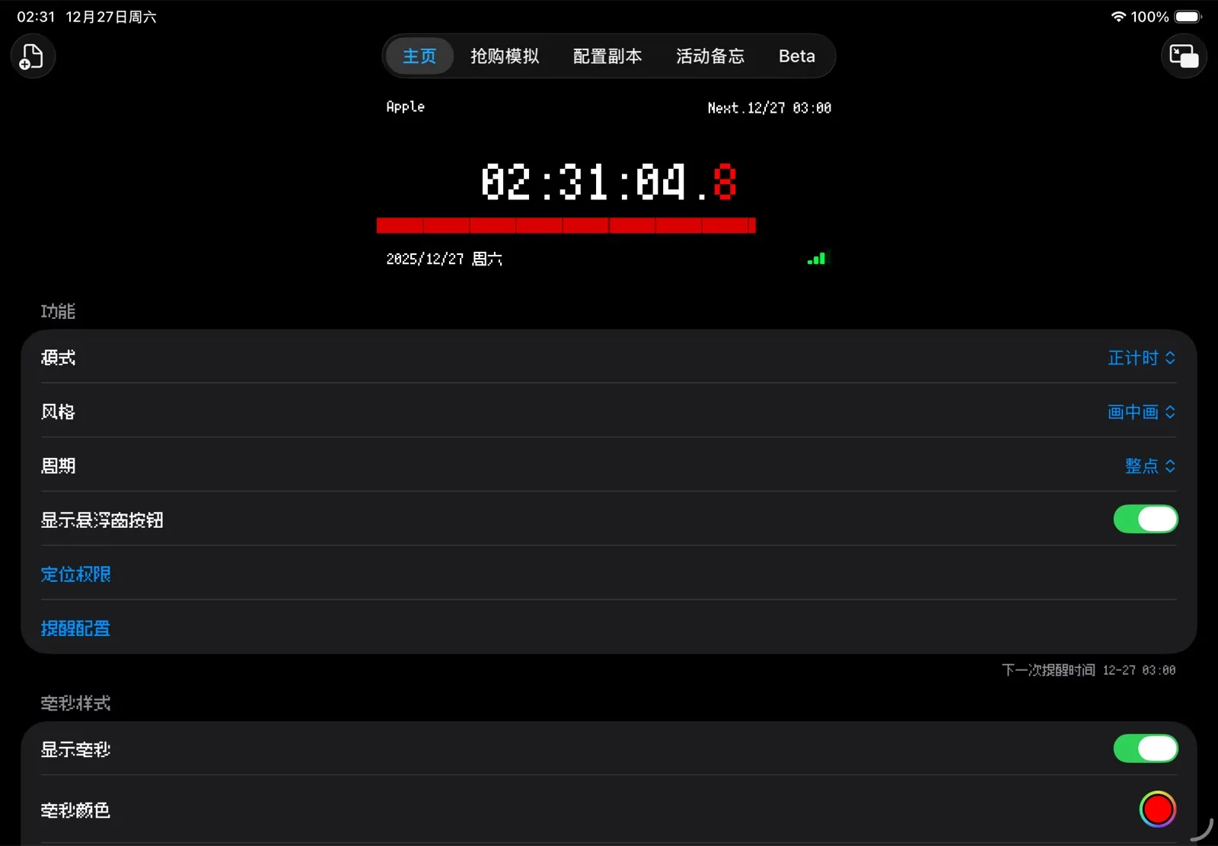This screenshot has width=1218, height=846.
Task: Open the 提醒配置 link
Action: click(75, 628)
